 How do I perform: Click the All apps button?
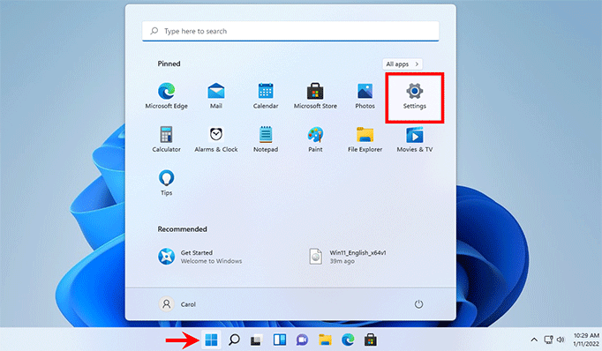pyautogui.click(x=402, y=64)
